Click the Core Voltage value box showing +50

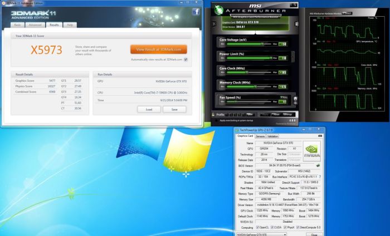click(283, 44)
